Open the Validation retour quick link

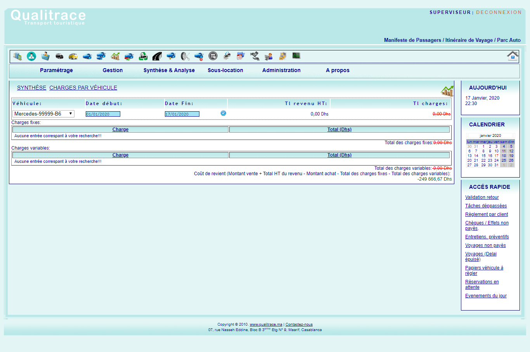(x=482, y=197)
